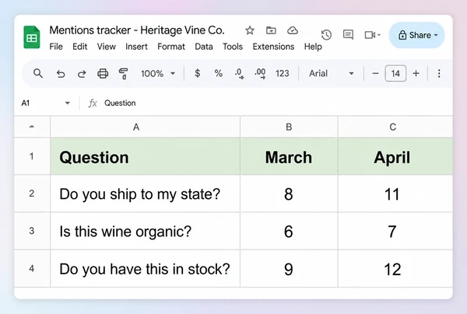This screenshot has width=467, height=314.
Task: Open the Extensions menu
Action: coord(273,47)
